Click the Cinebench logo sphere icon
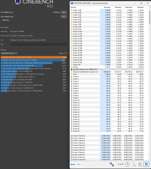This screenshot has width=151, height=169. [x=18, y=2]
